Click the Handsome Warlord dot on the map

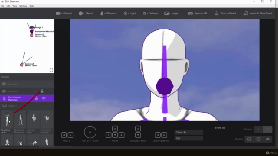coord(32,31)
